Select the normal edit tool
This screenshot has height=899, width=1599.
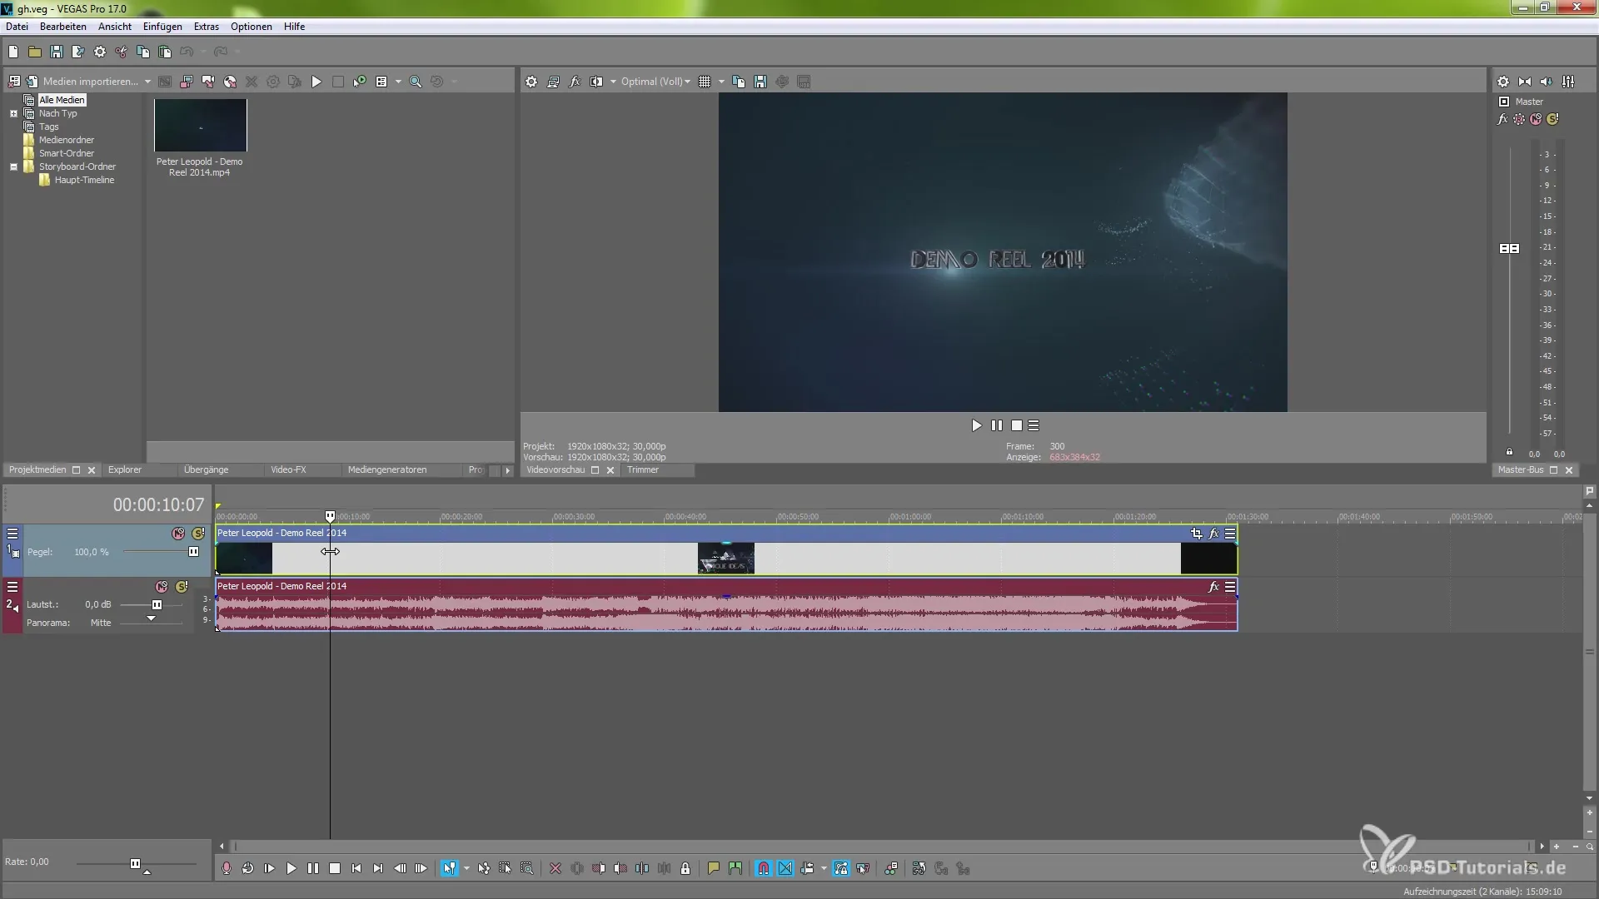tap(450, 868)
